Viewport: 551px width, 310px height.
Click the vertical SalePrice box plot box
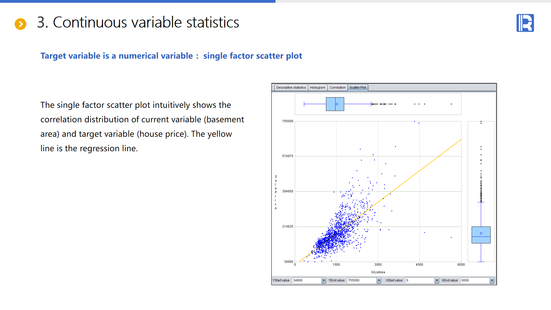481,235
